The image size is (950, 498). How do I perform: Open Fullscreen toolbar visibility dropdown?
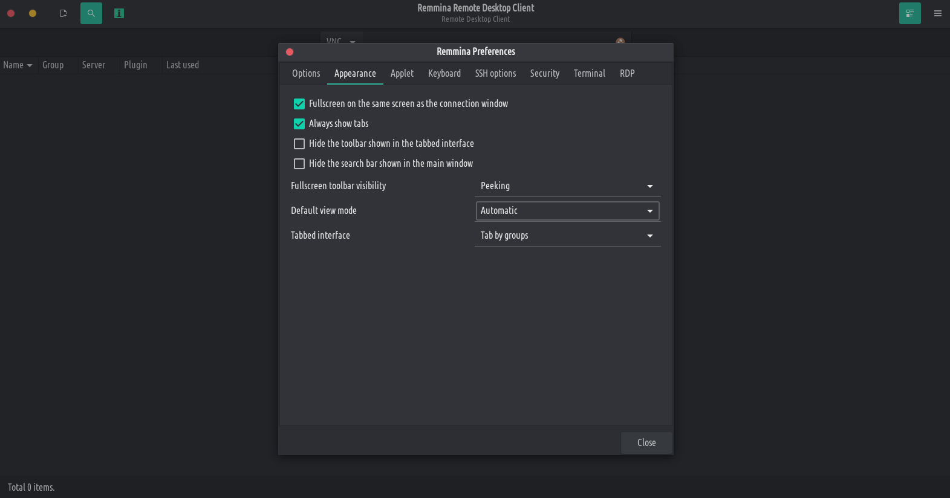click(x=567, y=186)
